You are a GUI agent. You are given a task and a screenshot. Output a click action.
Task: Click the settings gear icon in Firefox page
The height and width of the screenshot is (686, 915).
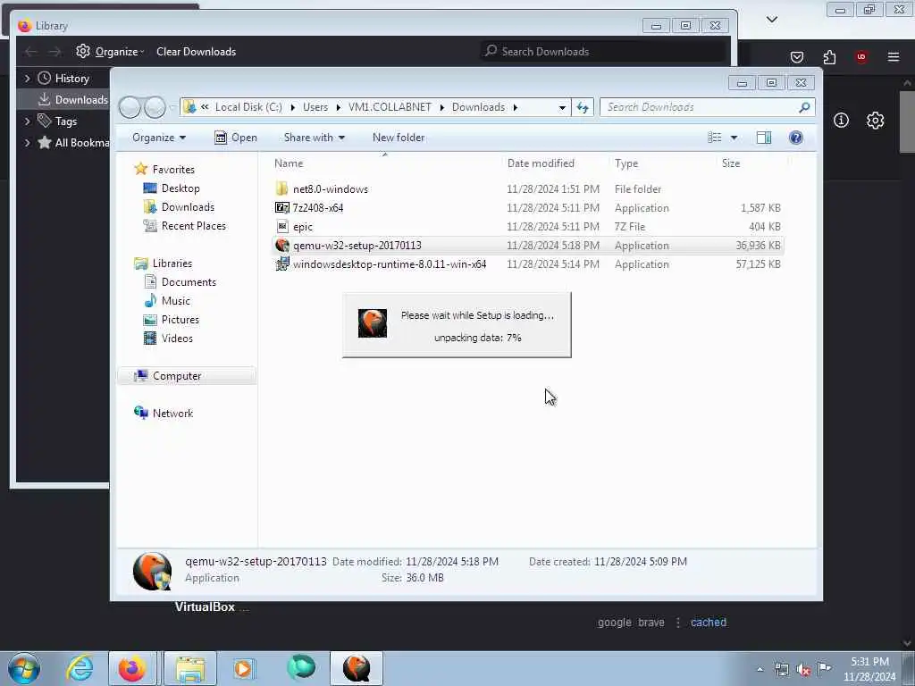pos(875,121)
